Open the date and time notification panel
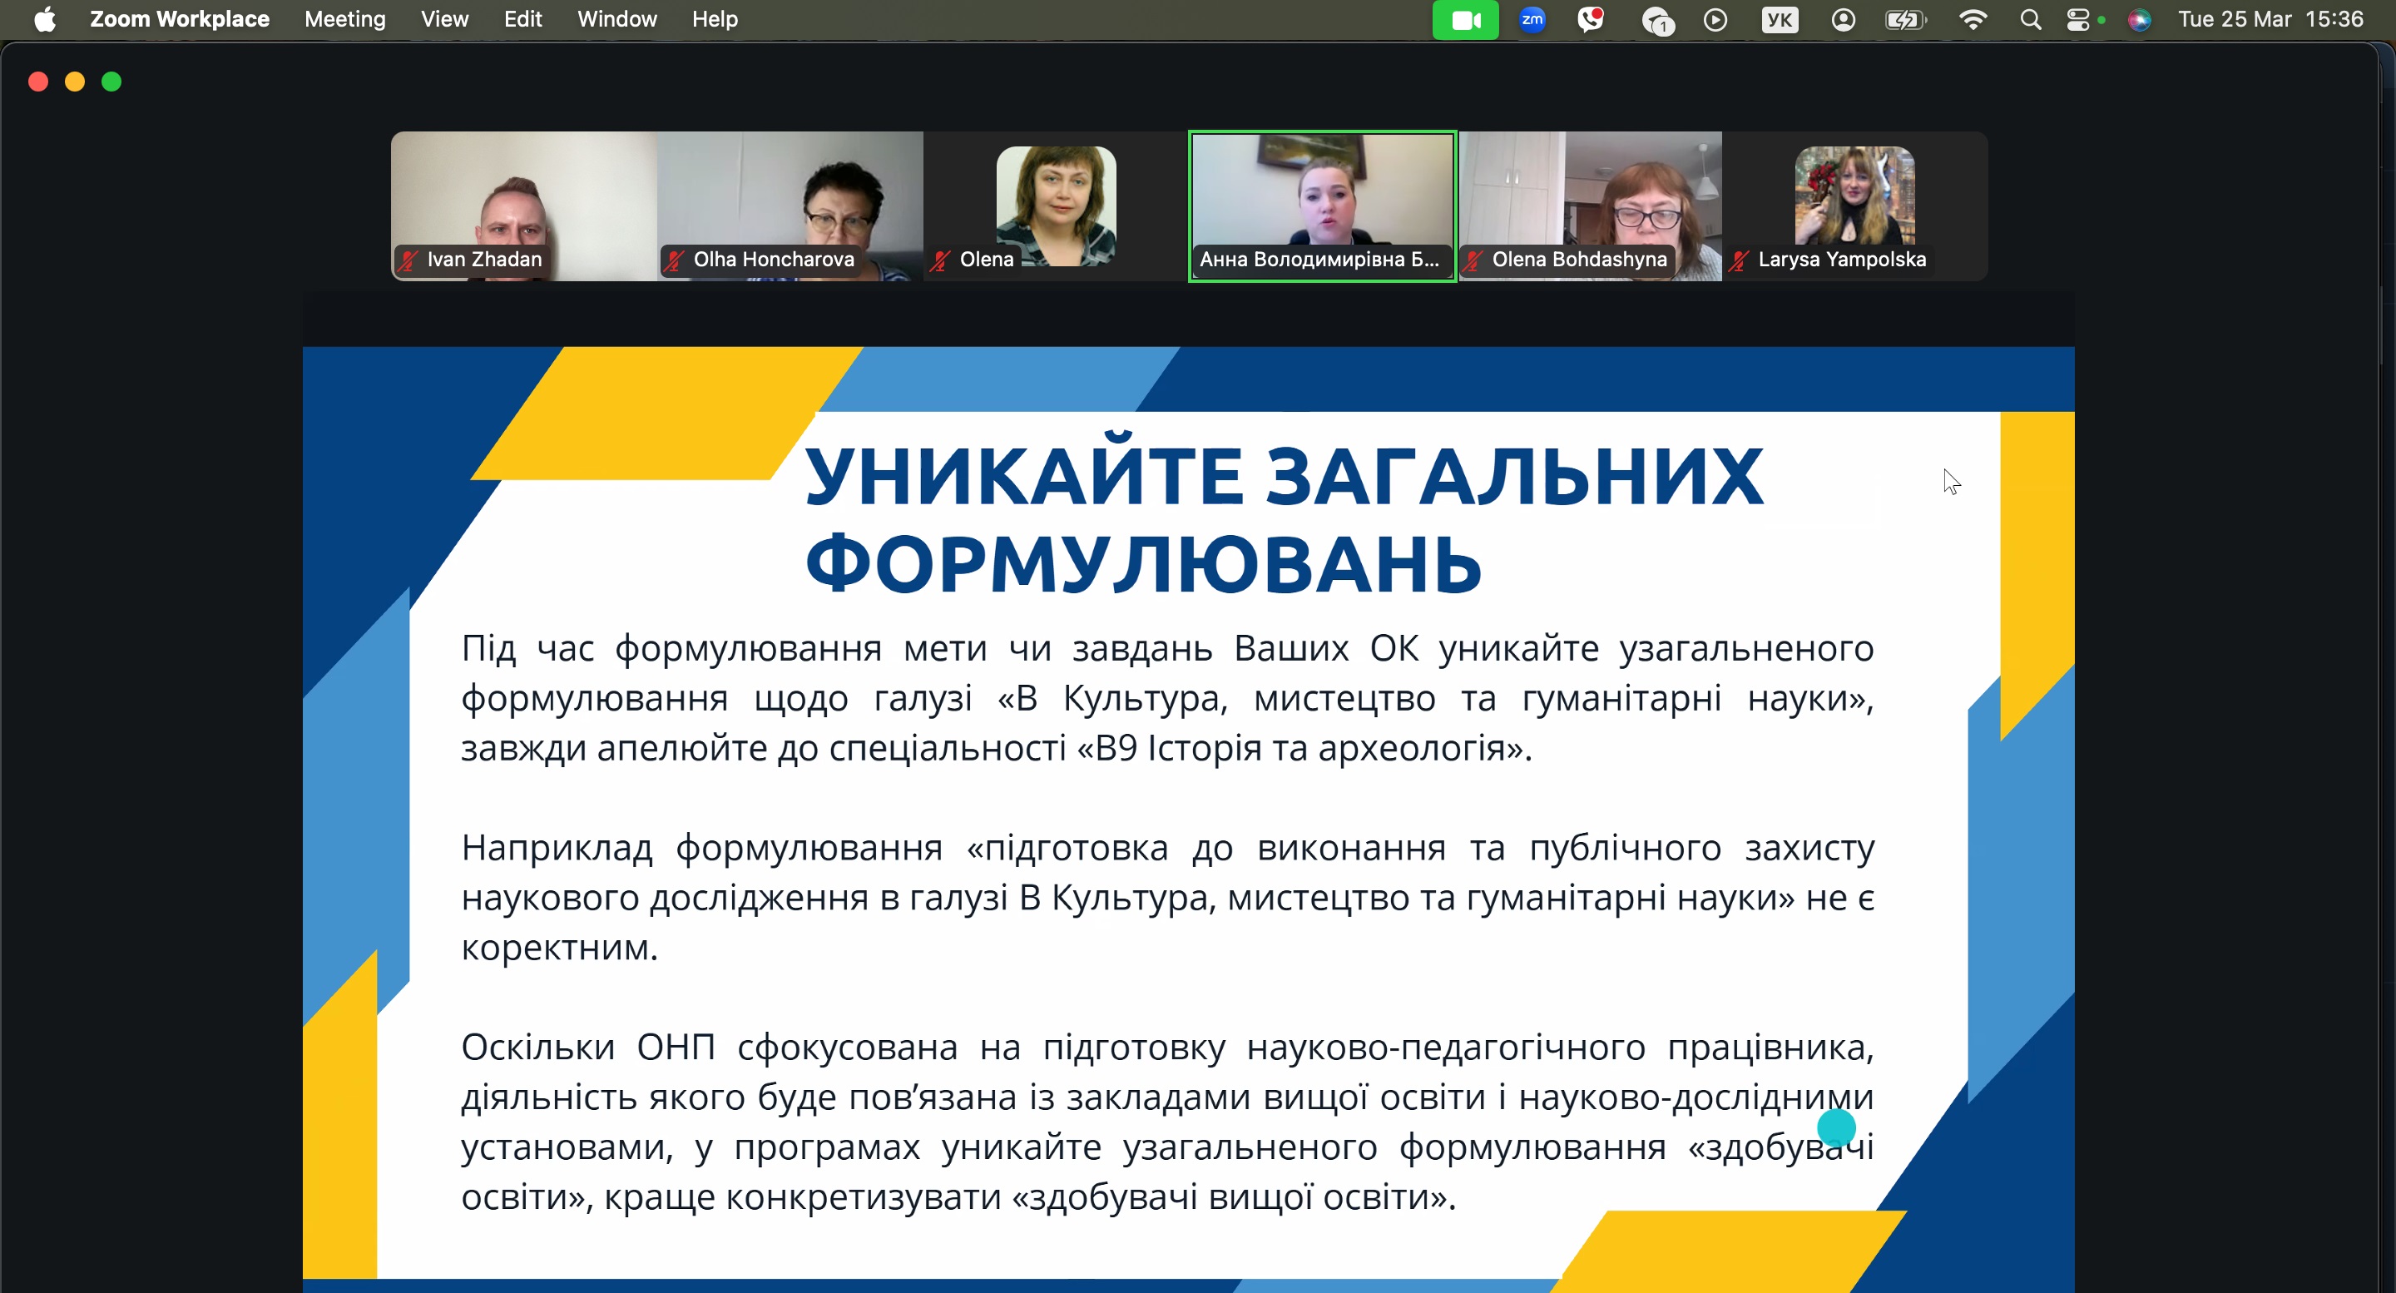 pos(2270,19)
